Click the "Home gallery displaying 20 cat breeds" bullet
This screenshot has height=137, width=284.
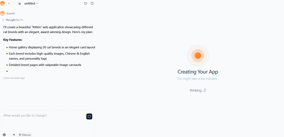point(52,47)
